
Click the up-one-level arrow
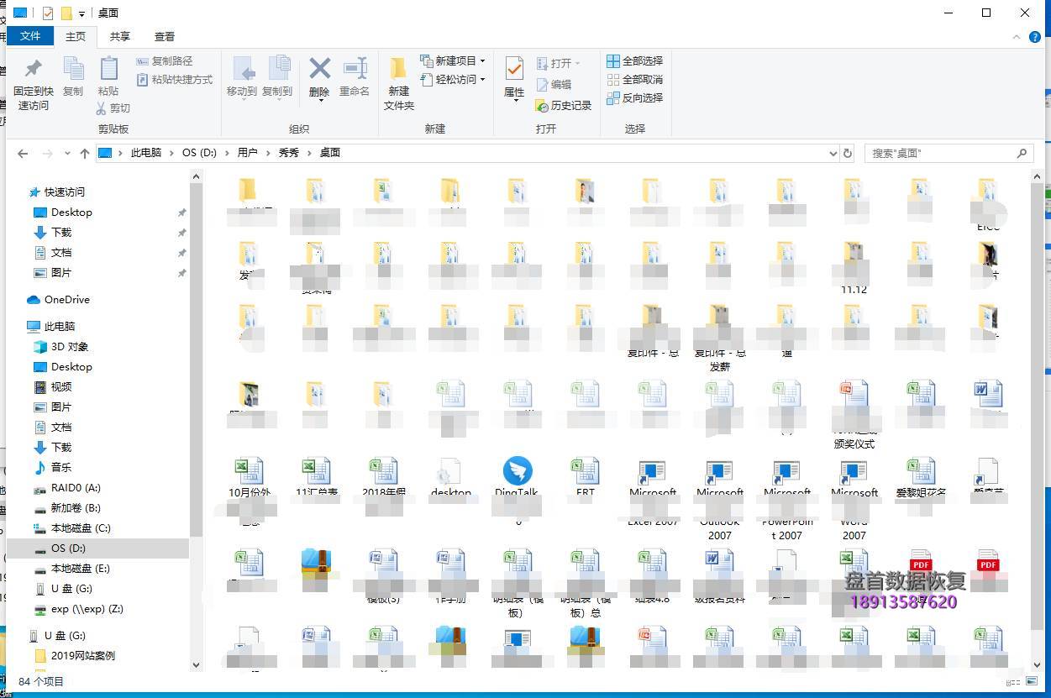(x=85, y=154)
